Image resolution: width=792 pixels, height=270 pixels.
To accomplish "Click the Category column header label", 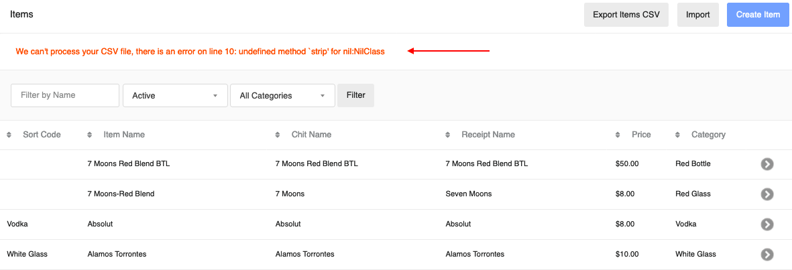I will 708,135.
